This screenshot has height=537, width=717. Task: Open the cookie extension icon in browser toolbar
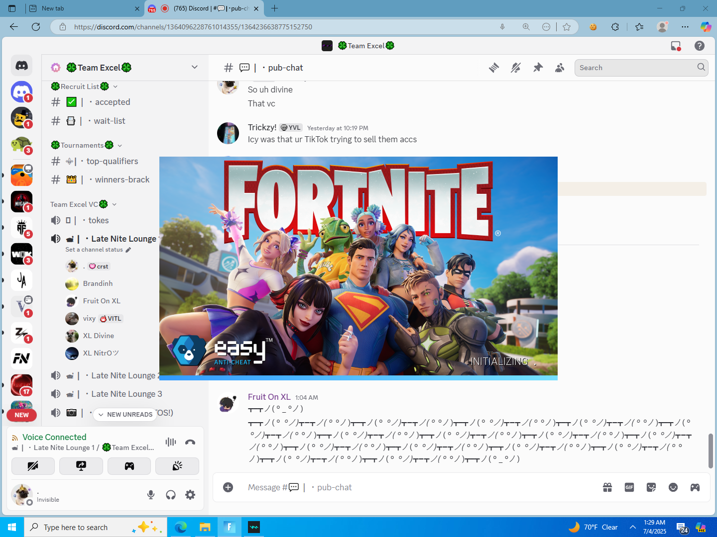(x=593, y=27)
